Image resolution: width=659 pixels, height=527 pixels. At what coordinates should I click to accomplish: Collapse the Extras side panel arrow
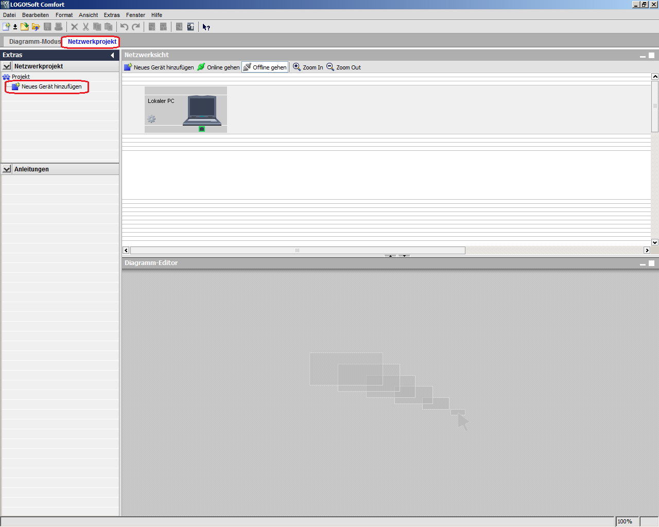pyautogui.click(x=112, y=55)
